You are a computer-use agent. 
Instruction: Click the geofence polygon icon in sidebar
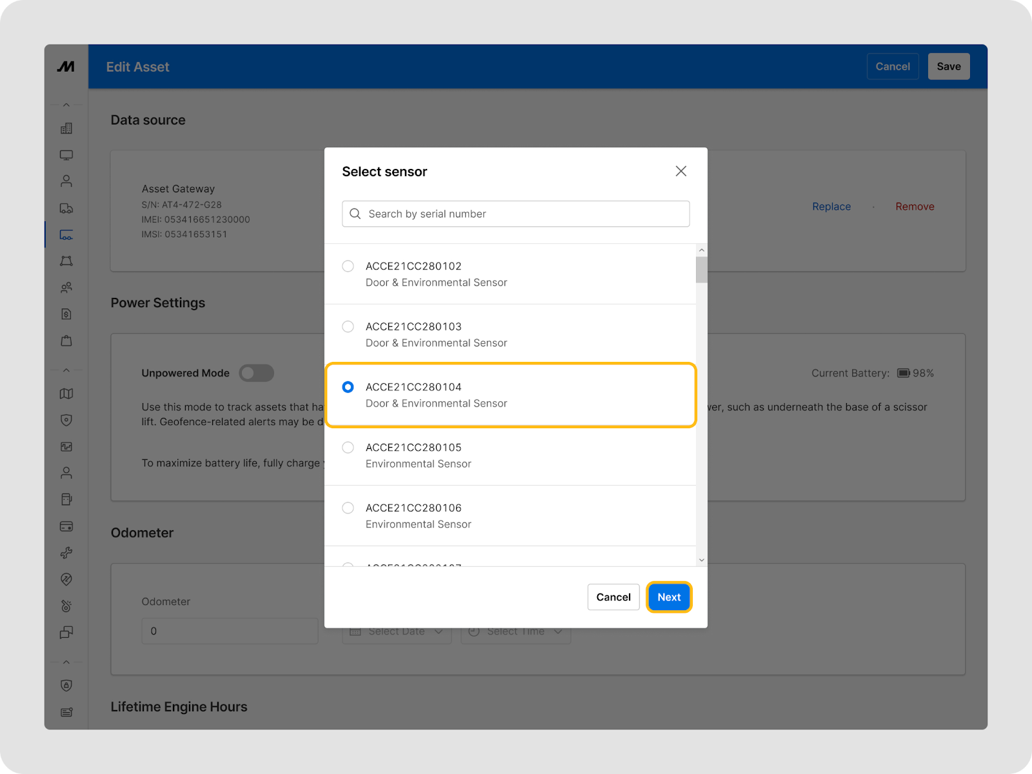coord(66,261)
